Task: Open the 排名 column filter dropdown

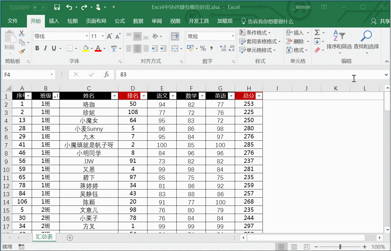Action: pos(144,96)
